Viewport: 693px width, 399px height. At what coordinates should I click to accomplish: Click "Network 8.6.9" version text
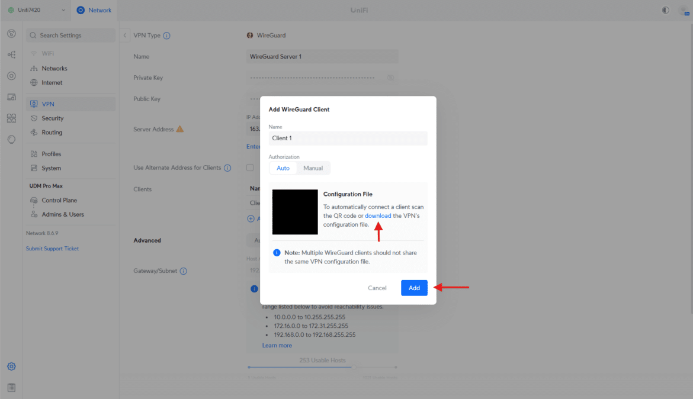tap(42, 233)
